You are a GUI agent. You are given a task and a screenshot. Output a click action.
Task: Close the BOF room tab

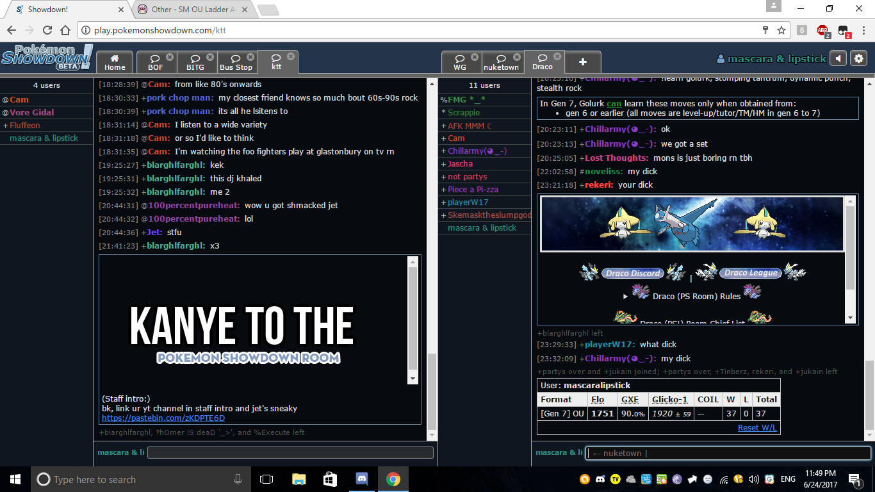pyautogui.click(x=170, y=57)
